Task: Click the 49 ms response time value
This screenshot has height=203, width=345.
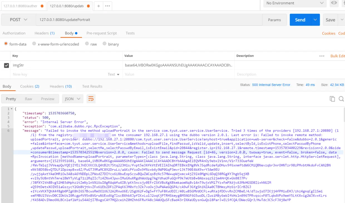Action: coord(310,85)
